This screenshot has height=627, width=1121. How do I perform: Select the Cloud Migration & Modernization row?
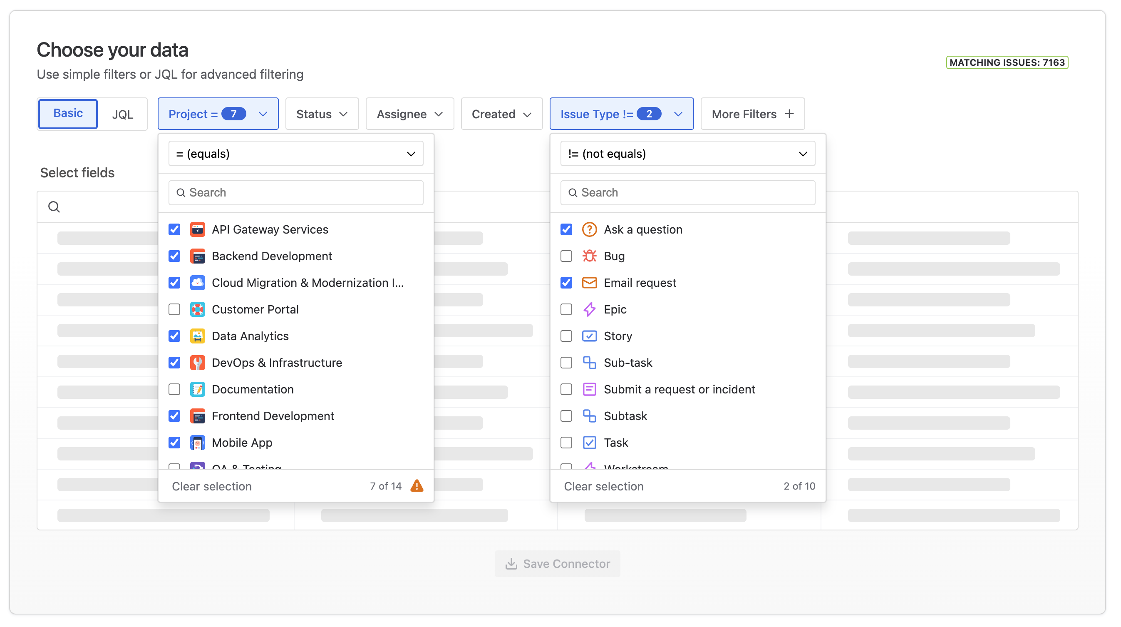pyautogui.click(x=296, y=283)
